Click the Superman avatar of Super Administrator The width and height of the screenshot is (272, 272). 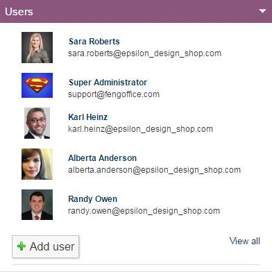tap(37, 85)
